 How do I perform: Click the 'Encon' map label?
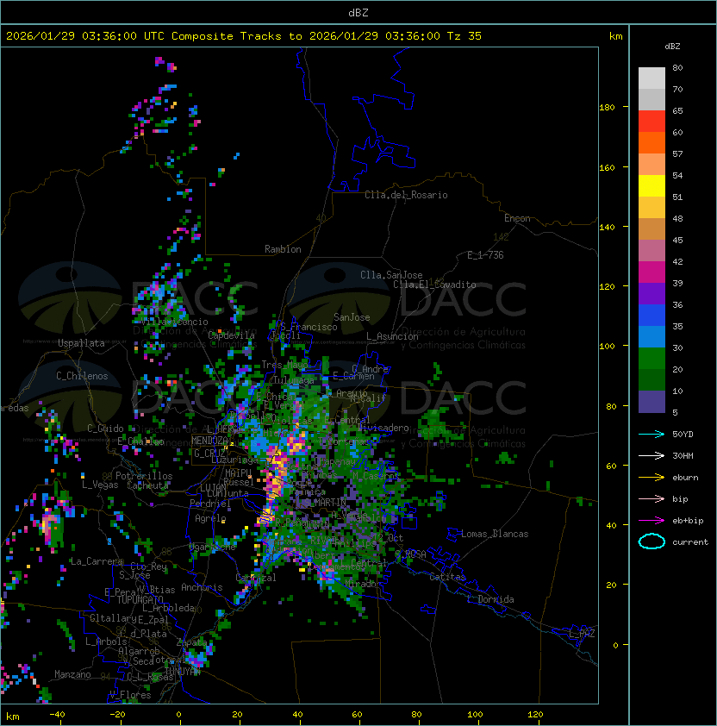(517, 218)
